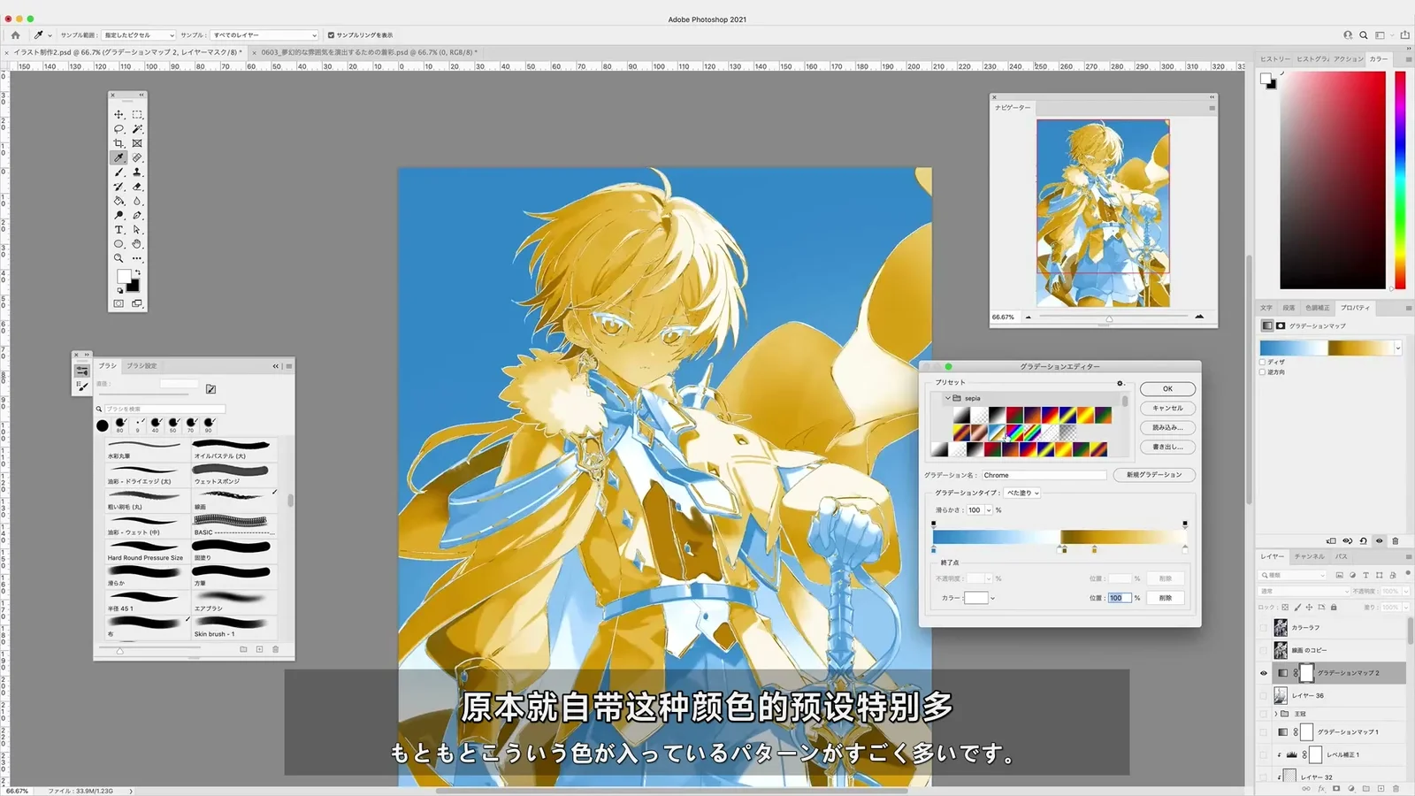Viewport: 1415px width, 796px height.
Task: Click the Navigator zoom slider
Action: [1113, 317]
